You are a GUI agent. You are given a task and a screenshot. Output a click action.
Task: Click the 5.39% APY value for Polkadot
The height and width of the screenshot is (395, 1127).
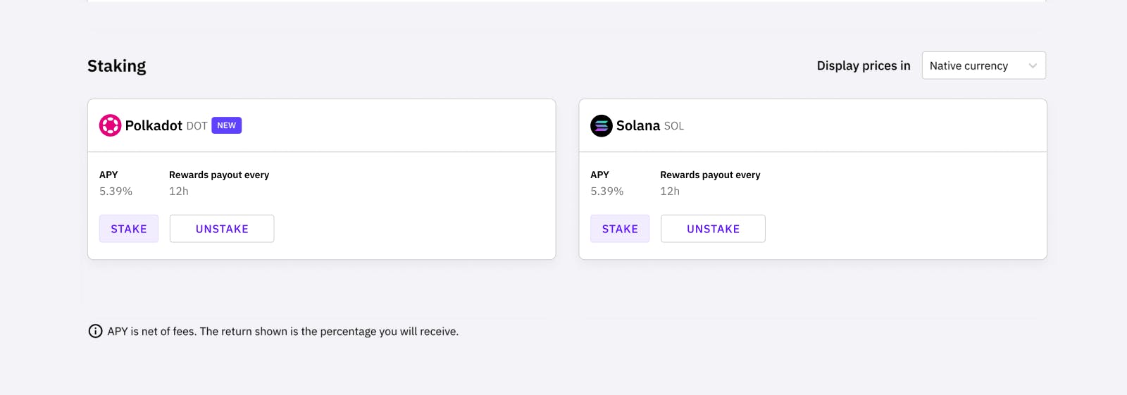pos(116,191)
